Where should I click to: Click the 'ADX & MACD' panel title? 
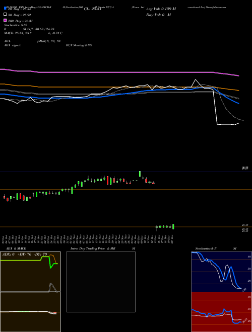click(16, 248)
